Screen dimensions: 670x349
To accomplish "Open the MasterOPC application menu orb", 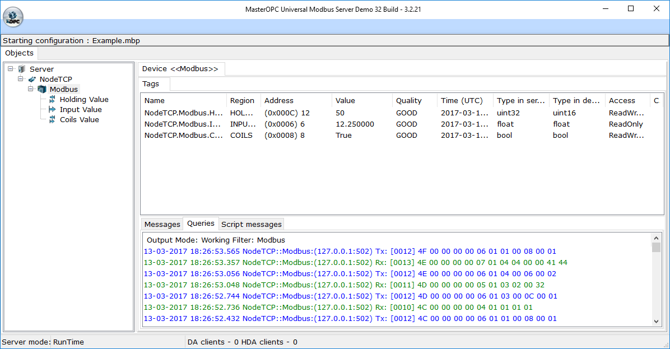I will 13,17.
